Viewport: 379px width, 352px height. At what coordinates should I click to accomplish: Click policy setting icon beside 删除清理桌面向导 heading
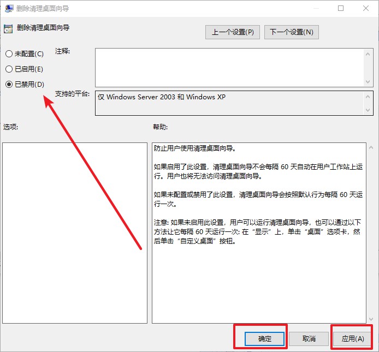8,29
